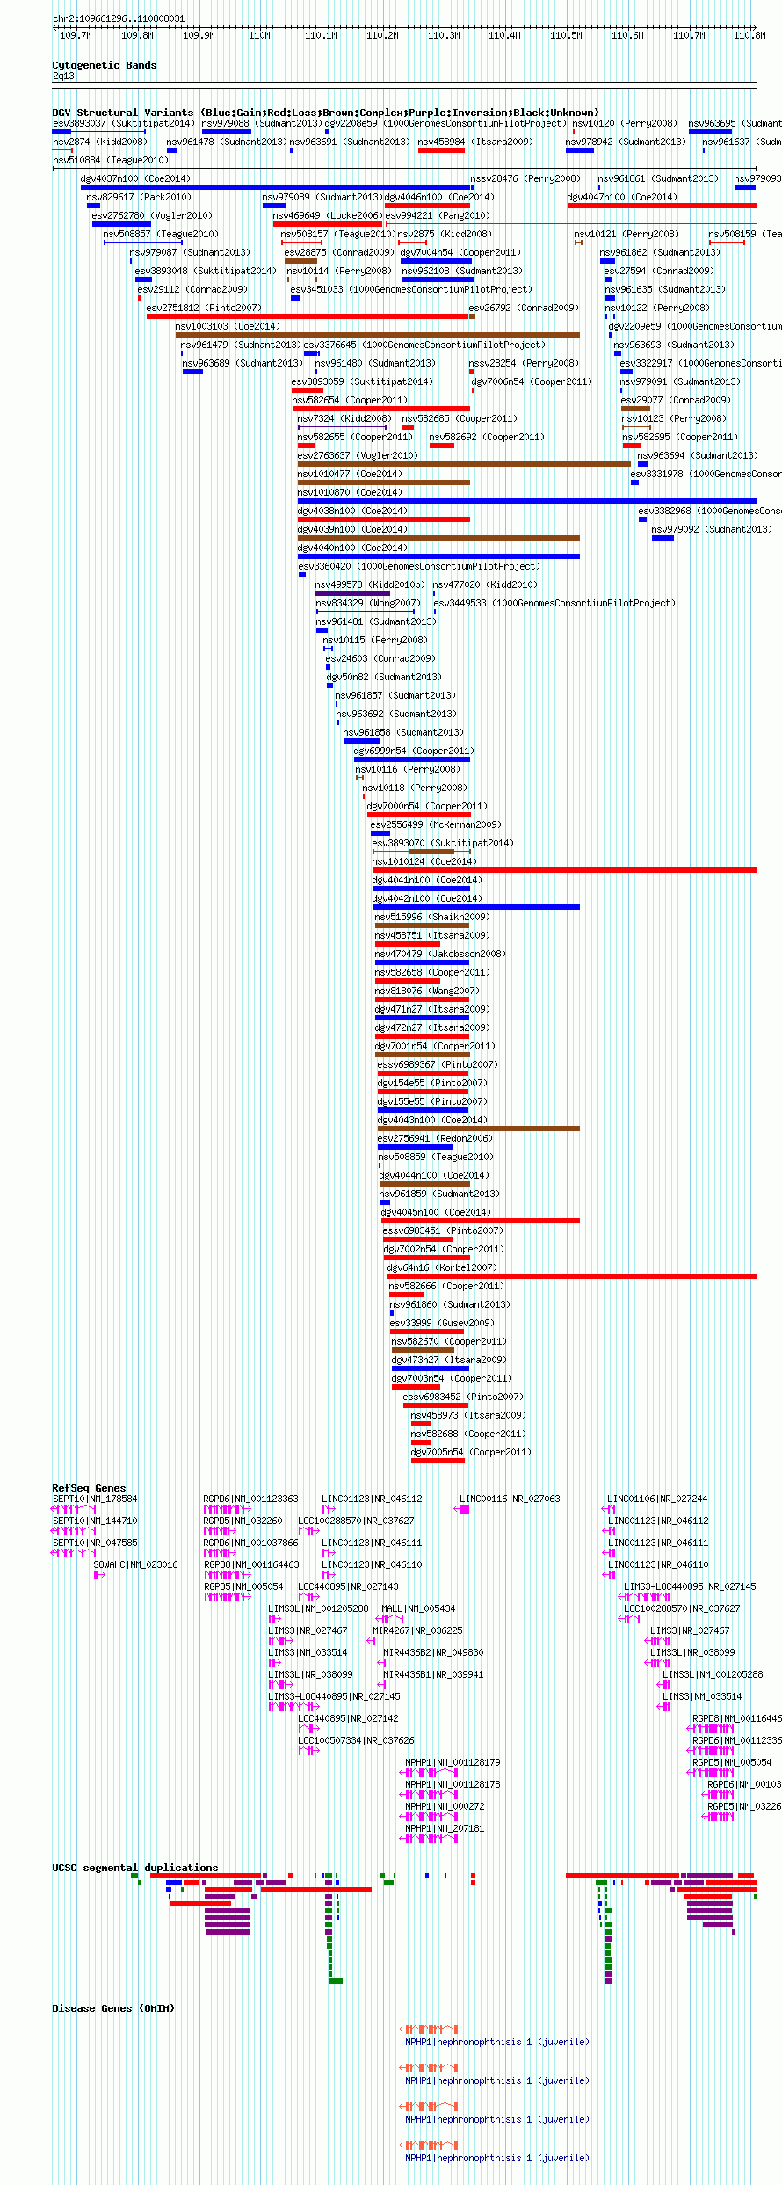Select variant esv33999 (Gusev2009)
This screenshot has width=782, height=2185.
click(x=442, y=1323)
